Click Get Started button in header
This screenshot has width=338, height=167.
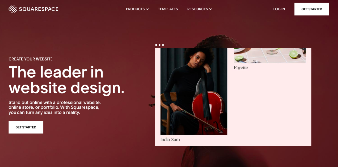pos(312,9)
